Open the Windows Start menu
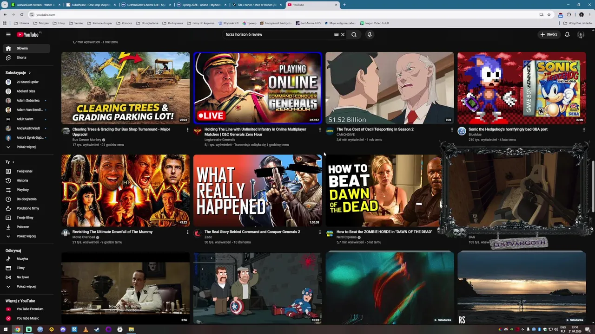This screenshot has height=334, width=595. coord(6,329)
